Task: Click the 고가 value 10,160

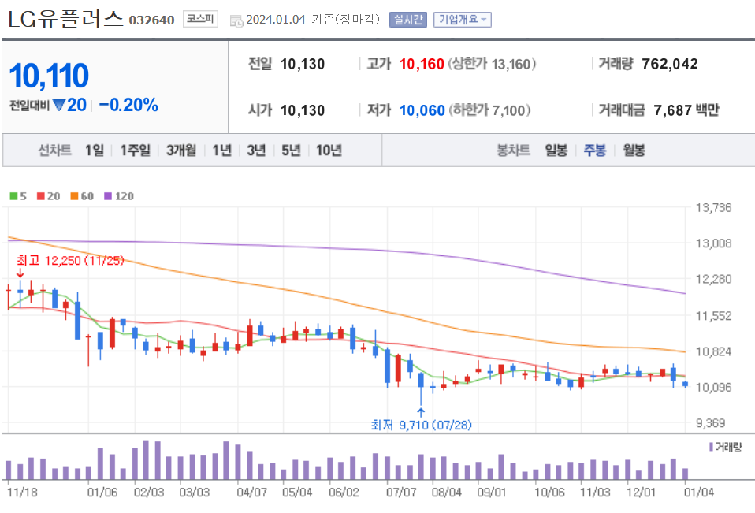Action: [422, 64]
